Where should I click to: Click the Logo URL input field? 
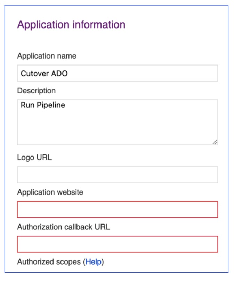[117, 175]
